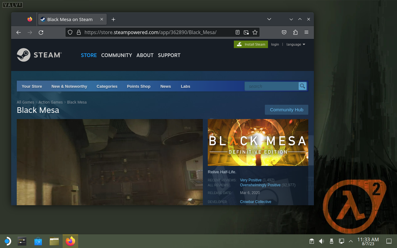Click the store search input field
The width and height of the screenshot is (397, 248).
(x=272, y=86)
